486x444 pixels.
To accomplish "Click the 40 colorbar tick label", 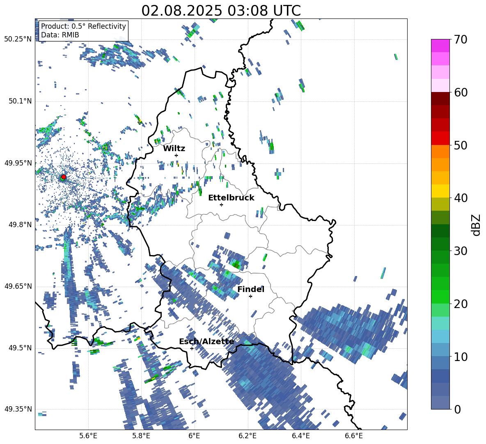I will coord(461,198).
